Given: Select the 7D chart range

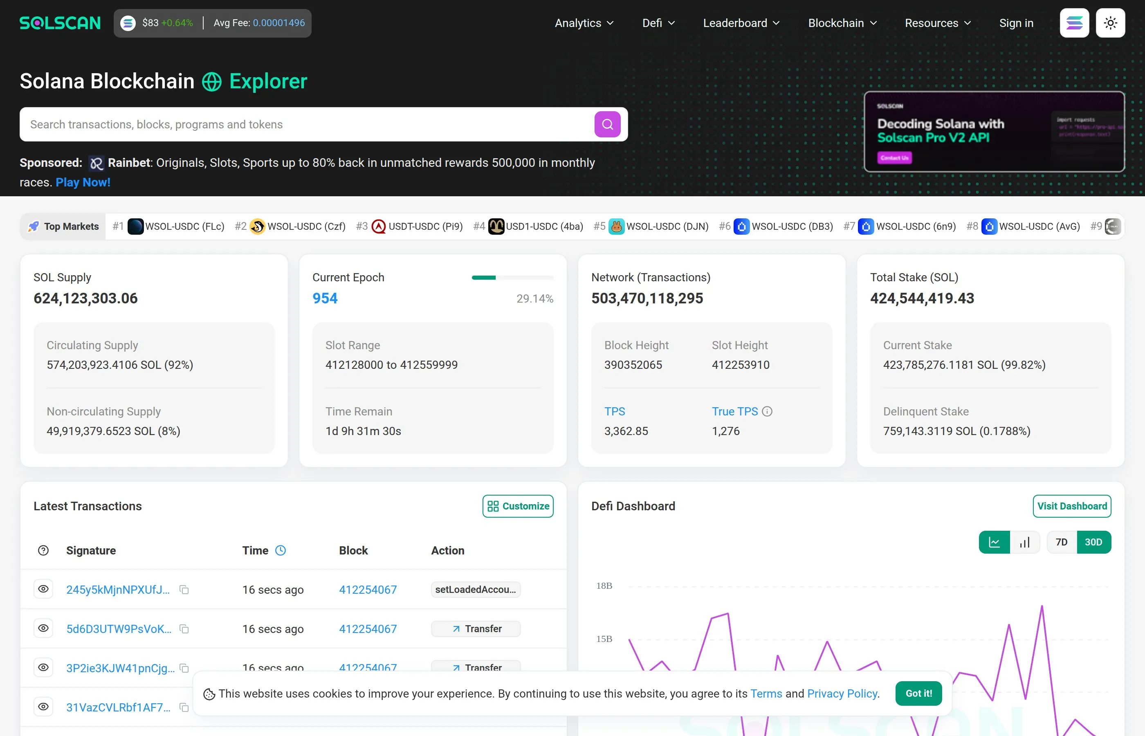Looking at the screenshot, I should [1061, 543].
